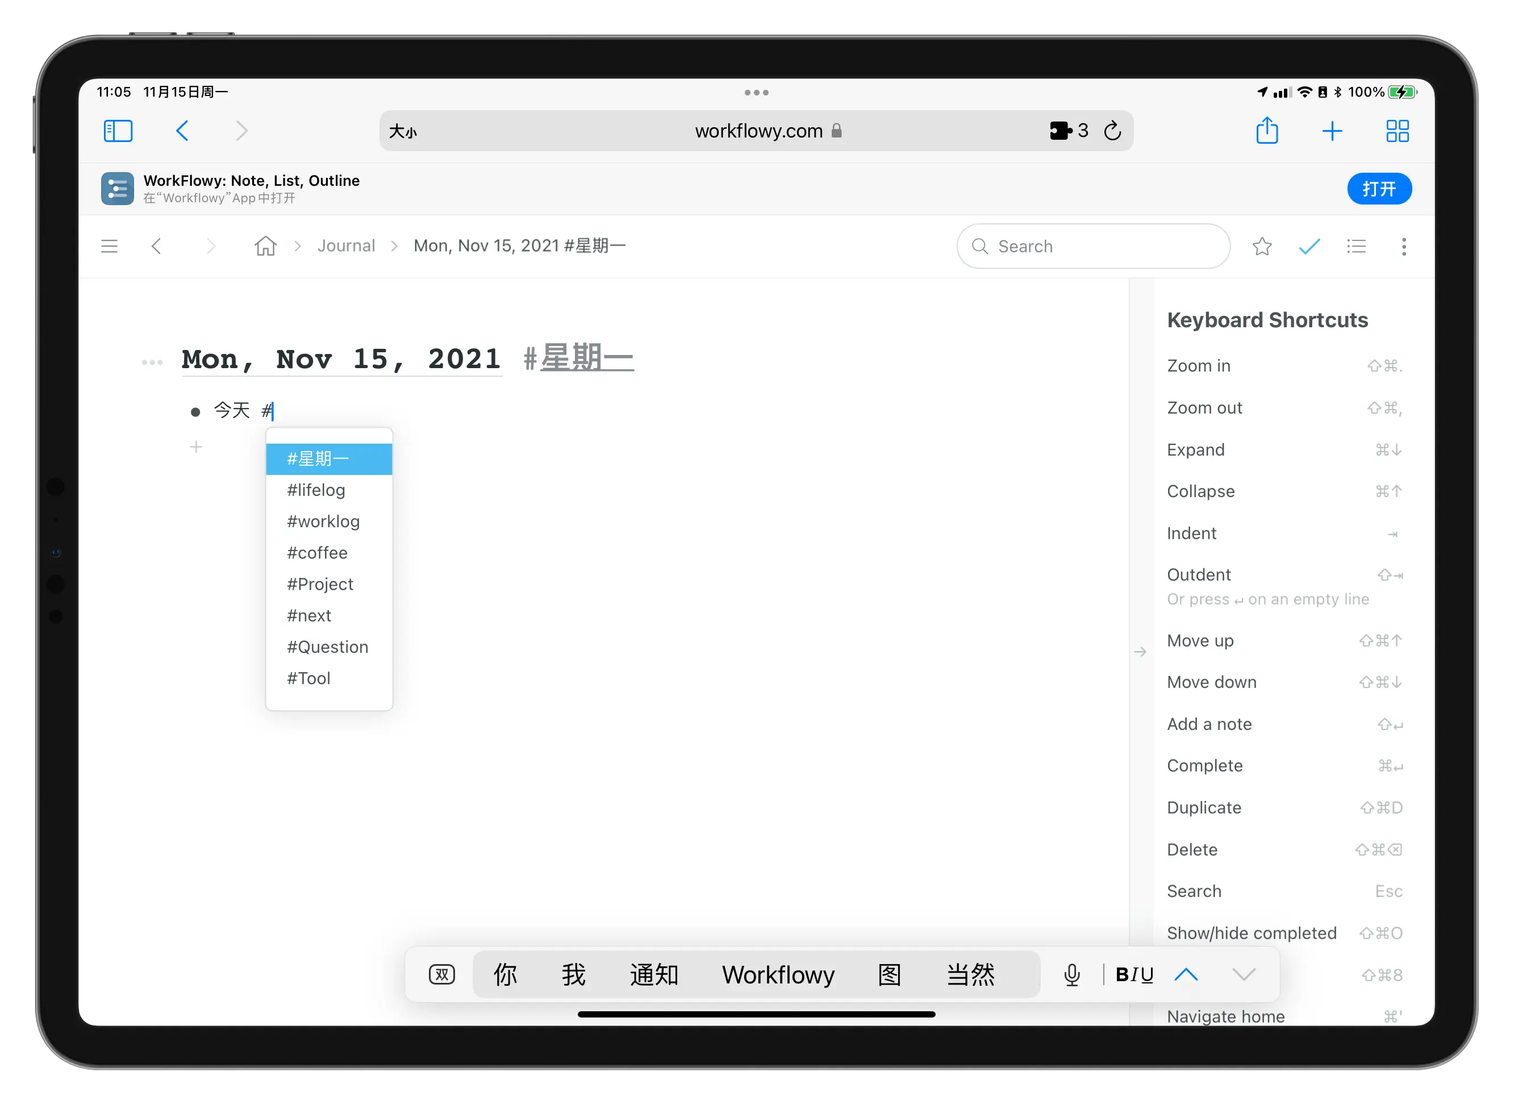Pick #Question tag suggestion
The width and height of the screenshot is (1514, 1105).
click(329, 648)
